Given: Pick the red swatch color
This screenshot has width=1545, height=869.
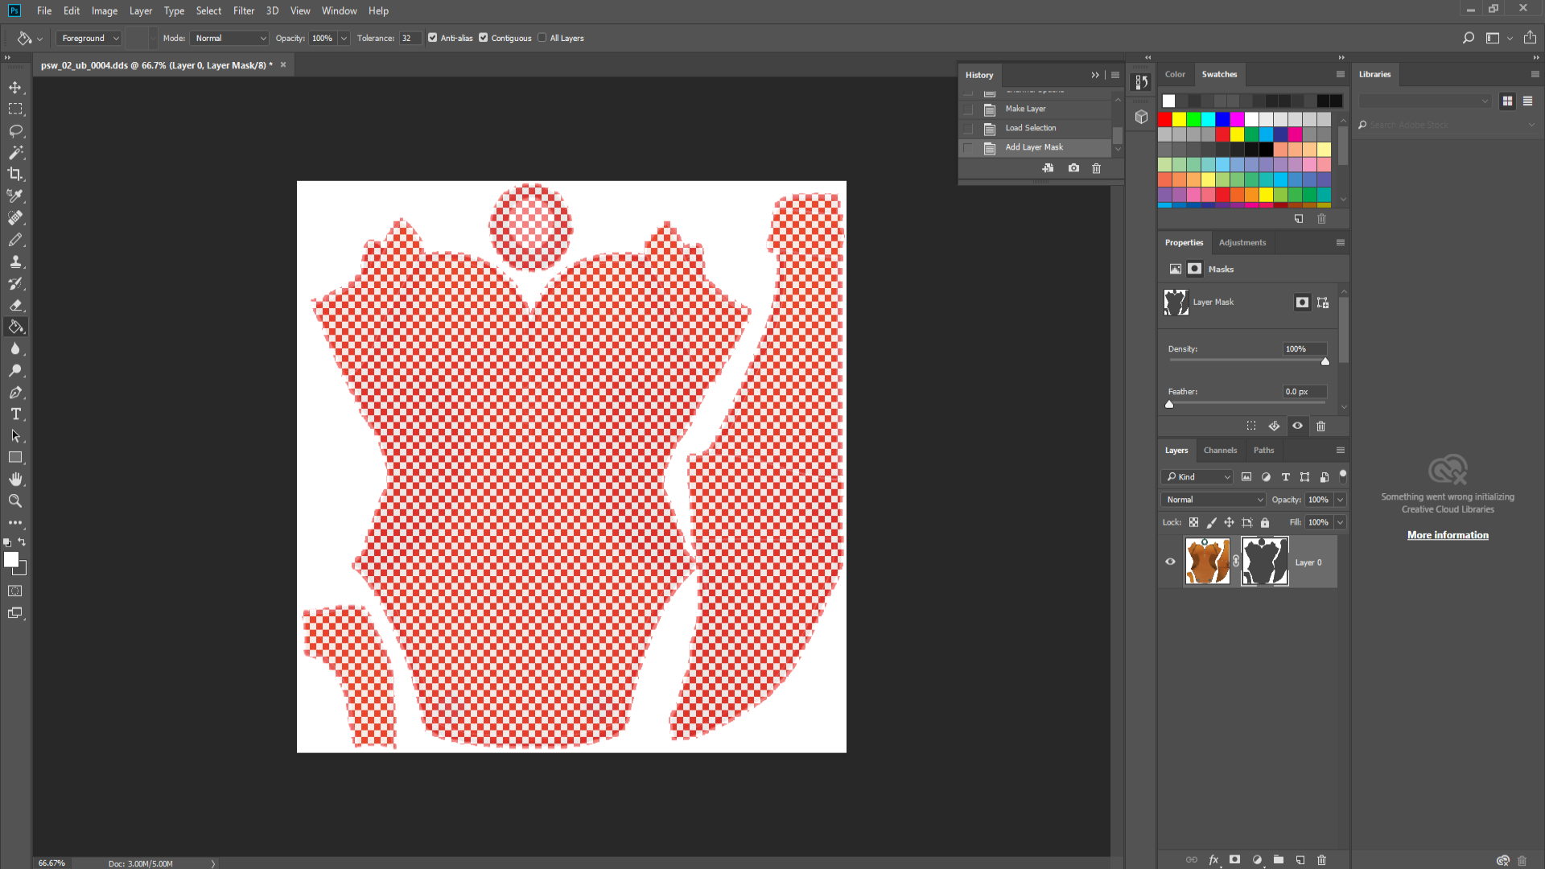Looking at the screenshot, I should tap(1165, 119).
